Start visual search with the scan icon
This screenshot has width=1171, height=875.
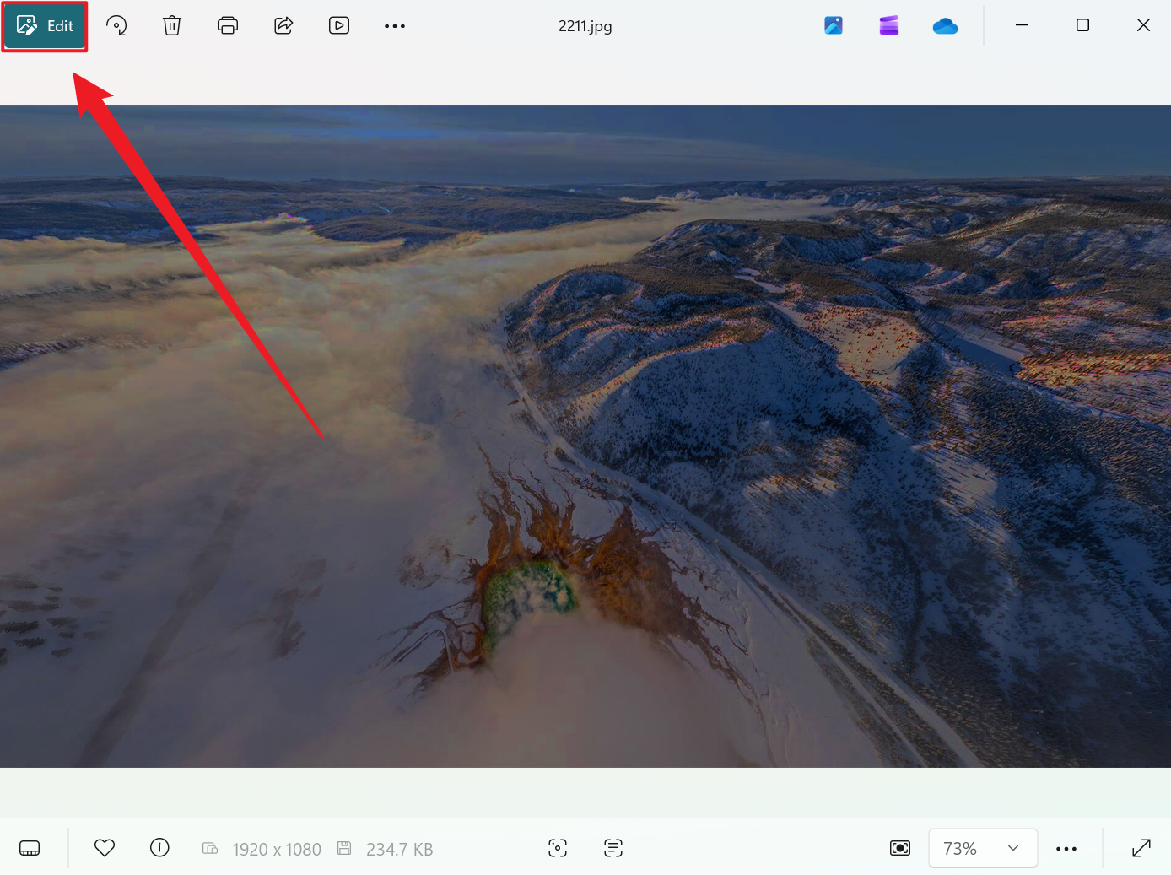558,848
